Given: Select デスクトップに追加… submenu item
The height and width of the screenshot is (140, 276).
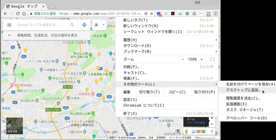Looking at the screenshot, I should coord(247,90).
